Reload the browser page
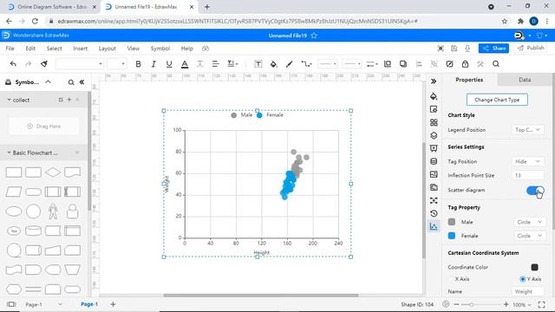The width and height of the screenshot is (555, 312). coord(35,21)
